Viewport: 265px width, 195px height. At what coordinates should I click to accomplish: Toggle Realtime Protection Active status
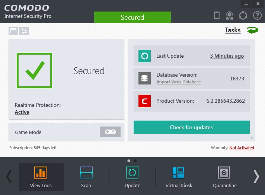[x=22, y=112]
